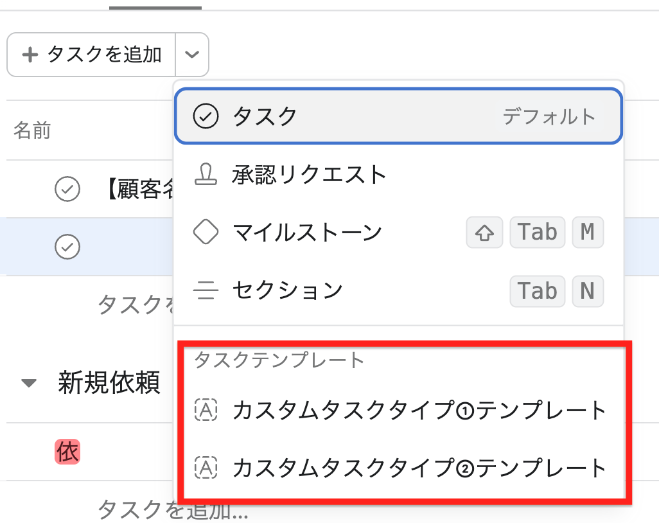Screen dimensions: 659x523
Task: Click the template icon for カスタムタスクタイプ①テンプレート
Action: [x=206, y=410]
